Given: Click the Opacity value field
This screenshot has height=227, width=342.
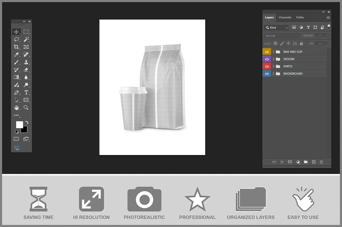Looking at the screenshot, I should 320,36.
